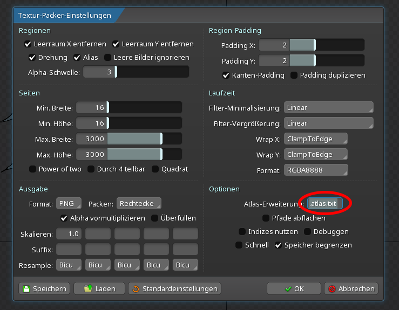This screenshot has width=399, height=310.
Task: Open the RGBA8888 format dropdown
Action: pyautogui.click(x=315, y=170)
